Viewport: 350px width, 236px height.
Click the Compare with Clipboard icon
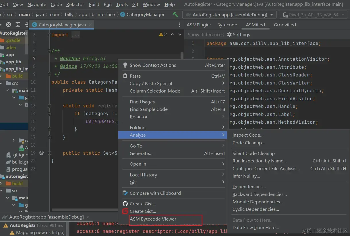tap(125, 193)
